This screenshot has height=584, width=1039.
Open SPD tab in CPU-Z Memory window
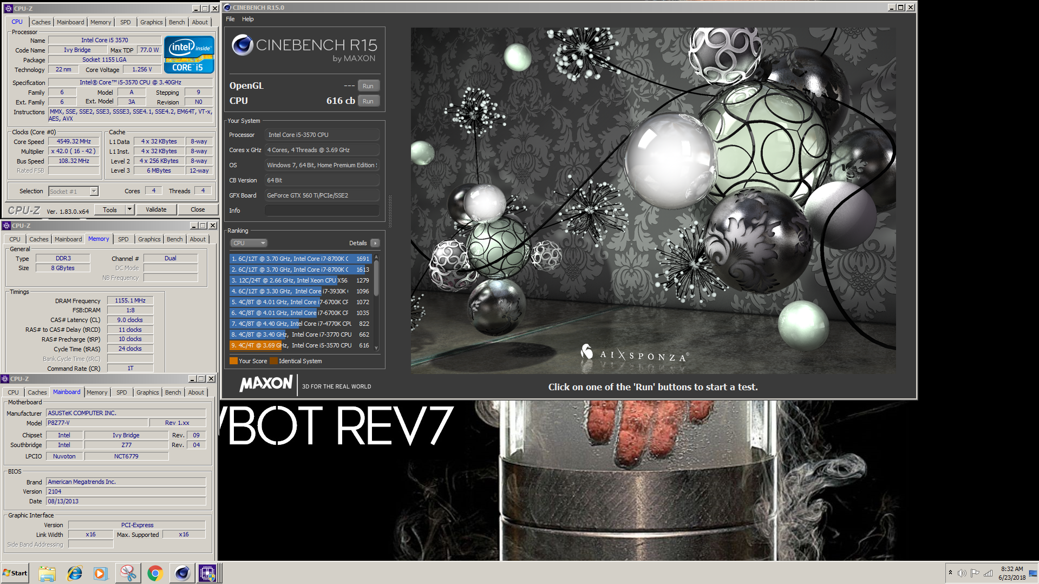tap(123, 239)
